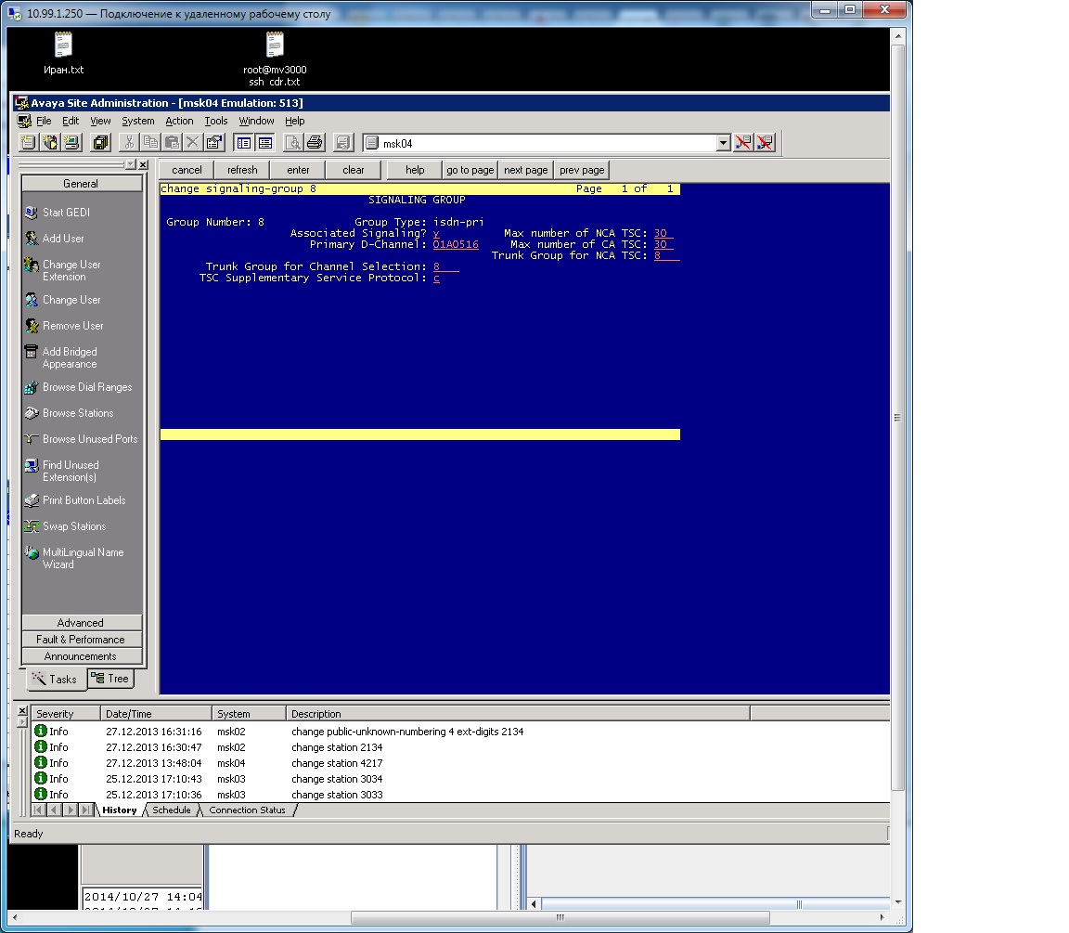
Task: Click the root@mv3000 ssh cdr.txt desktop icon
Action: click(275, 59)
